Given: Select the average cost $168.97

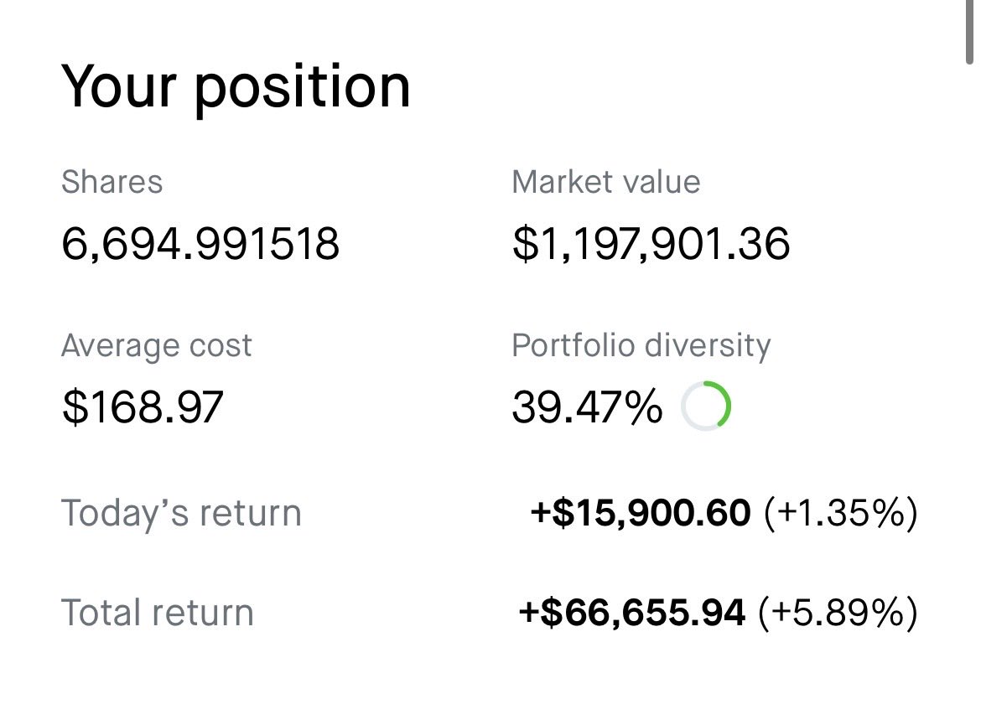Looking at the screenshot, I should pyautogui.click(x=143, y=407).
